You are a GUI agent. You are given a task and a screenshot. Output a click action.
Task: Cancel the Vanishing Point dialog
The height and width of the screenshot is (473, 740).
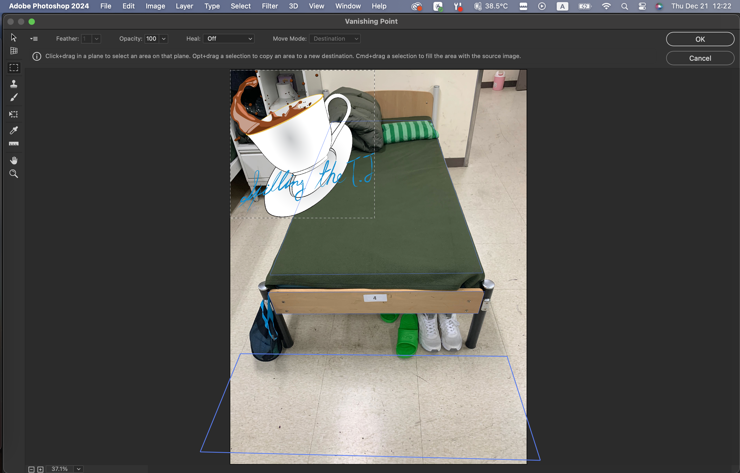click(700, 58)
